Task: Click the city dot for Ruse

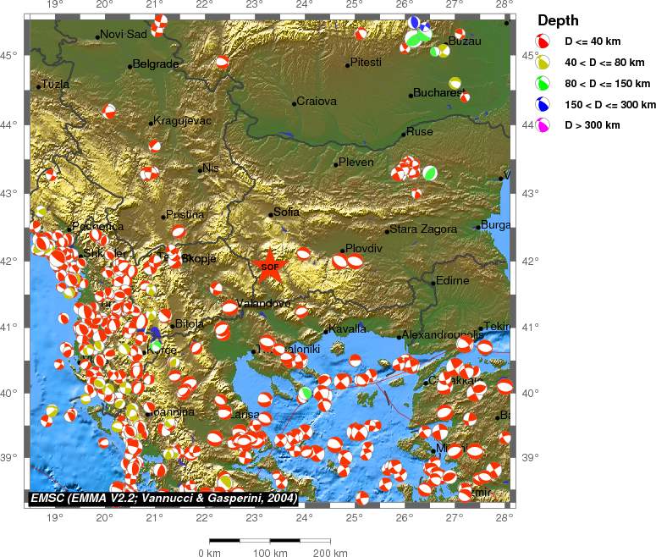Action: click(404, 135)
